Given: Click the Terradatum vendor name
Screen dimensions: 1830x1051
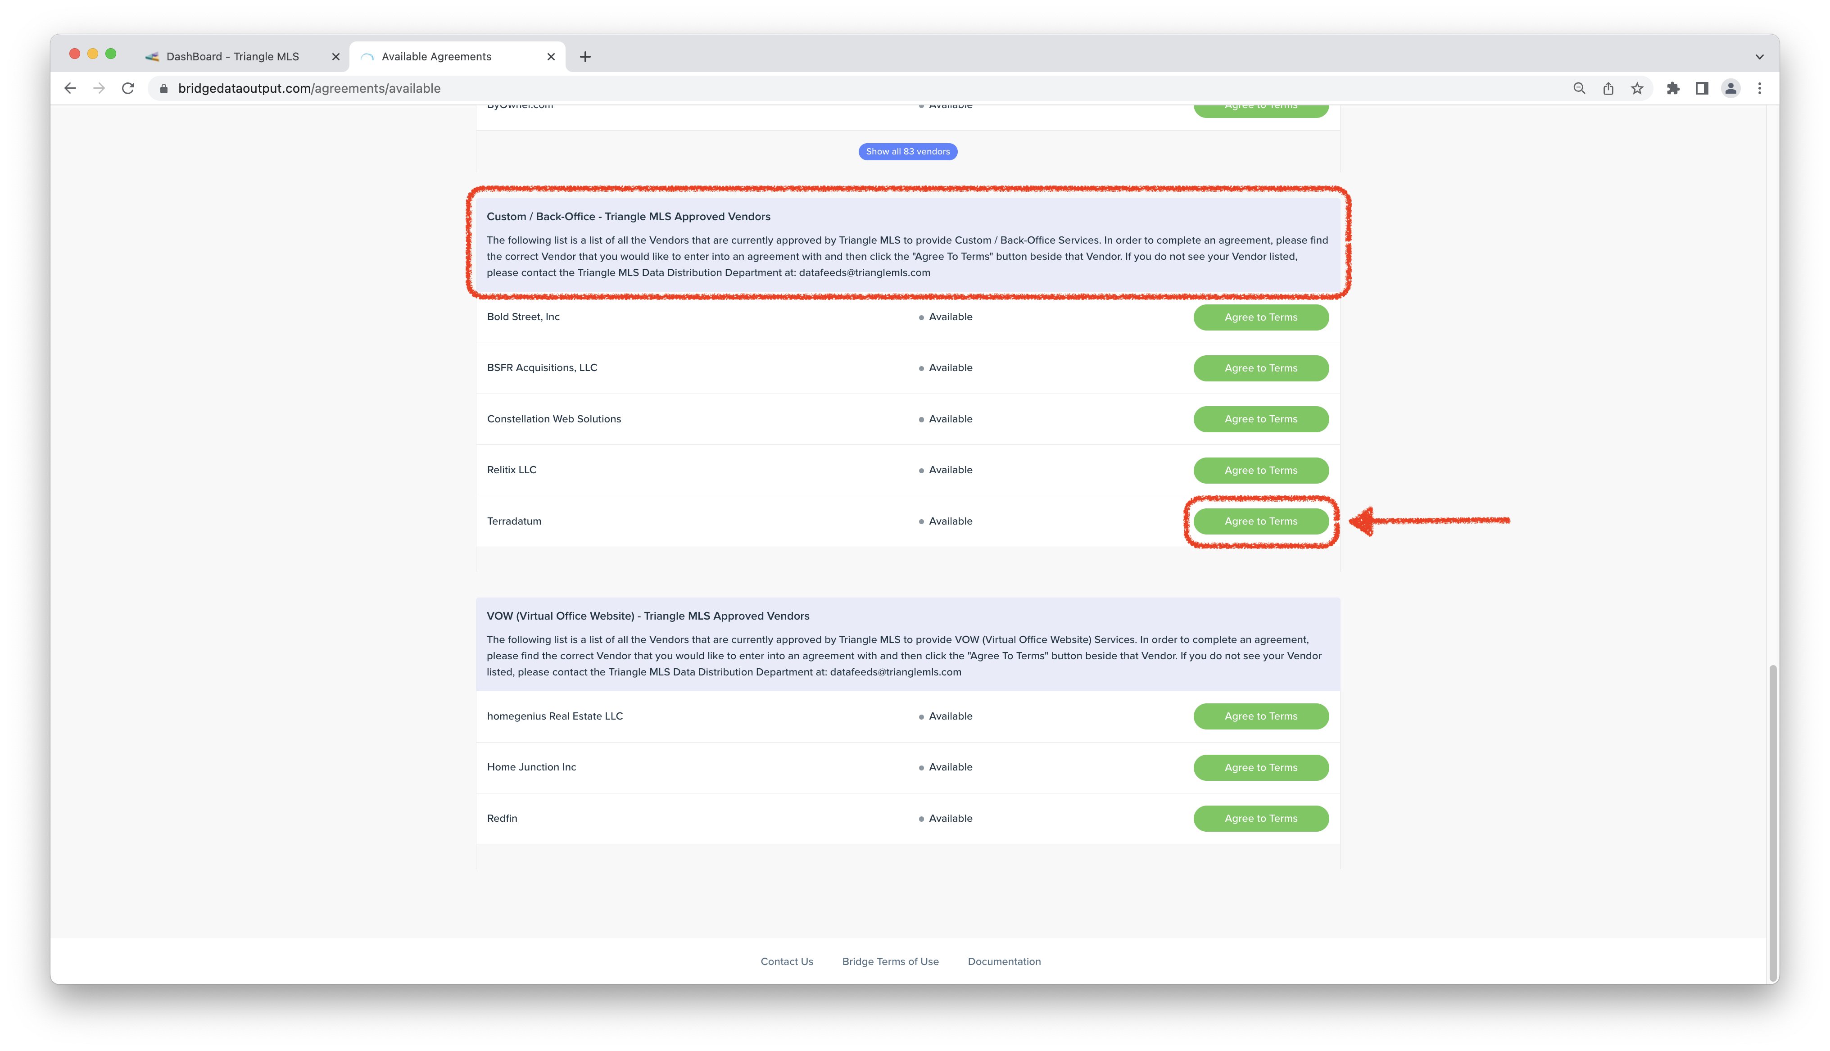Looking at the screenshot, I should click(x=513, y=521).
